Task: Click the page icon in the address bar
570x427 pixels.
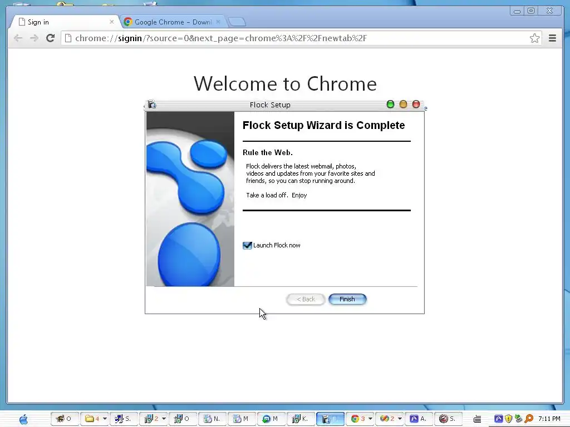Action: click(68, 38)
